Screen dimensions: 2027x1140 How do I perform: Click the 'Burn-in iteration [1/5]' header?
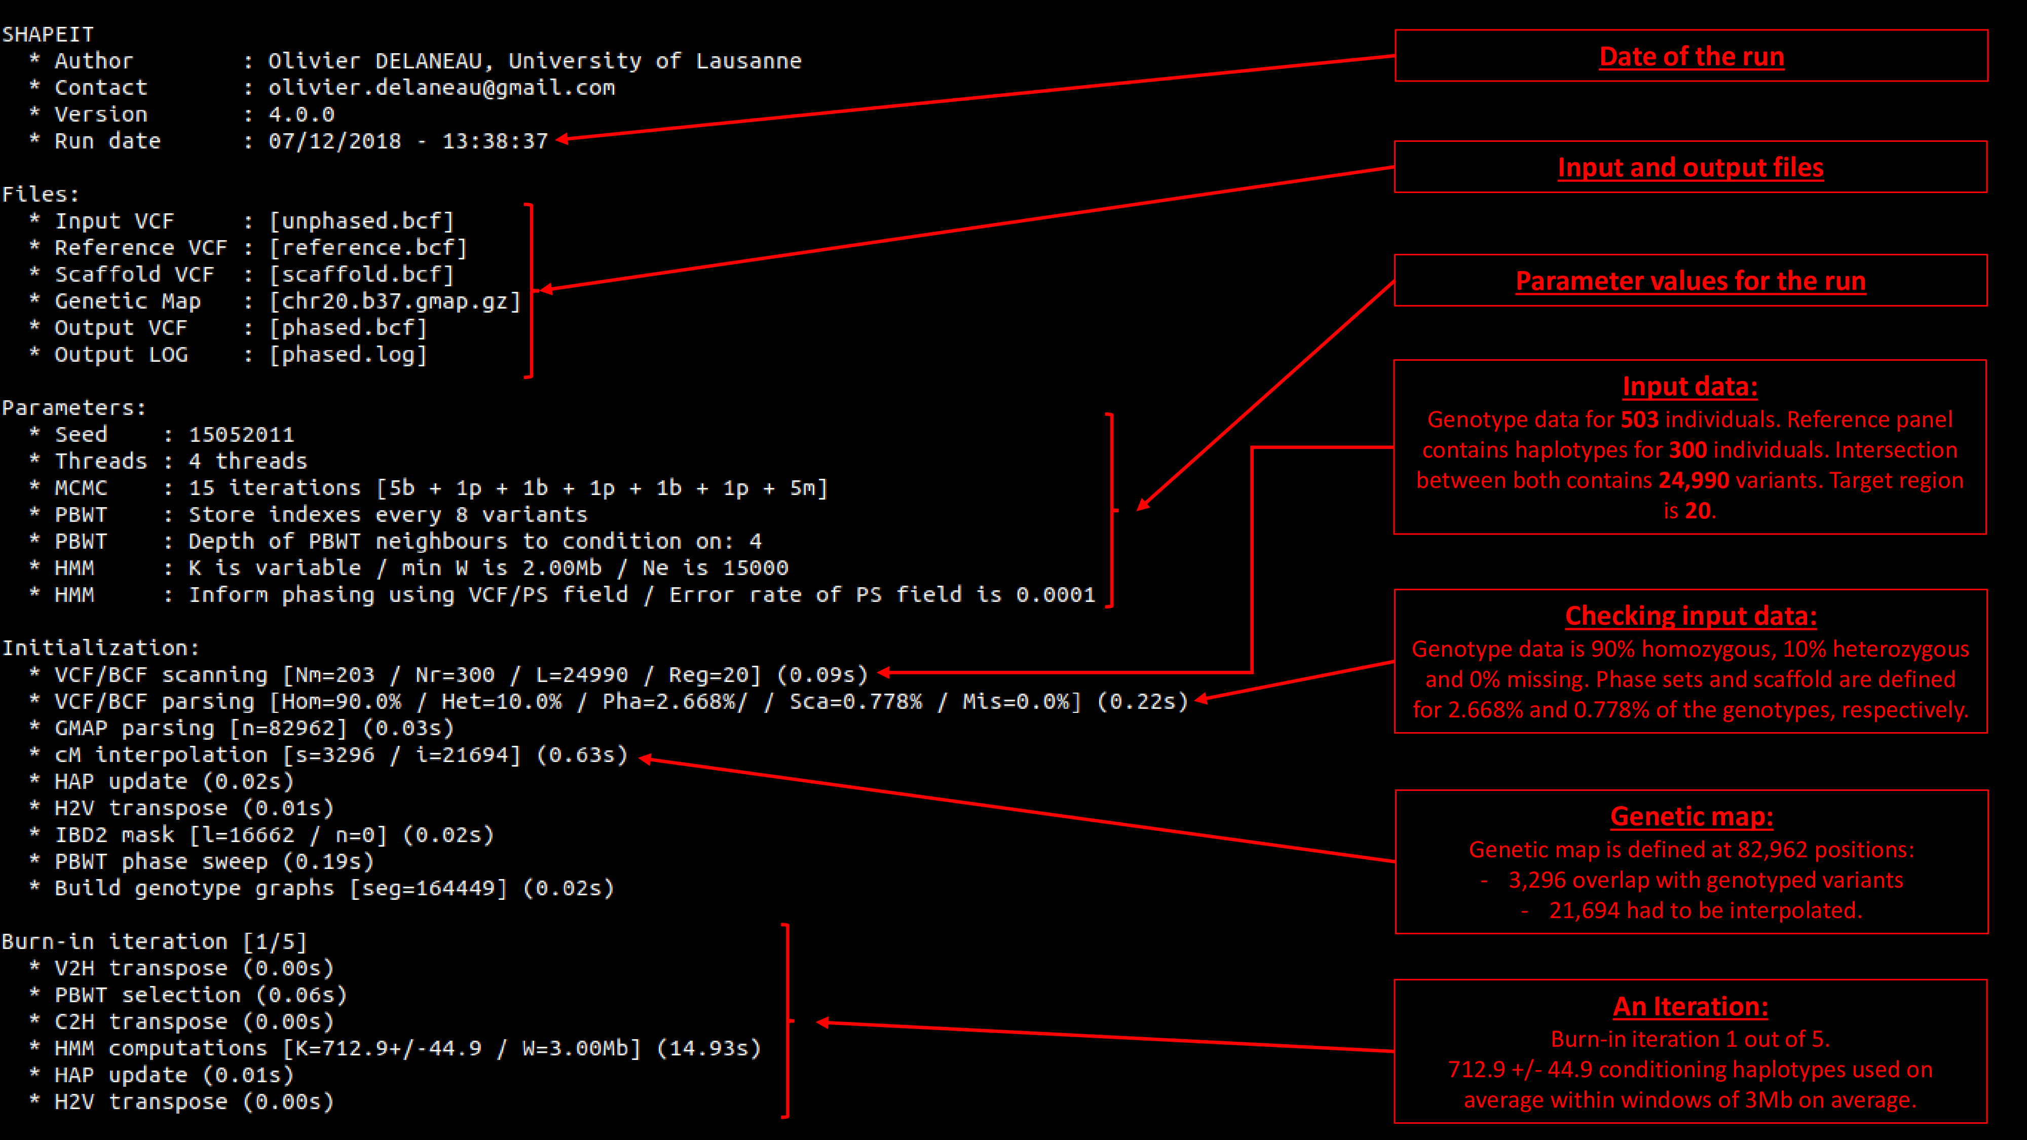pyautogui.click(x=154, y=941)
